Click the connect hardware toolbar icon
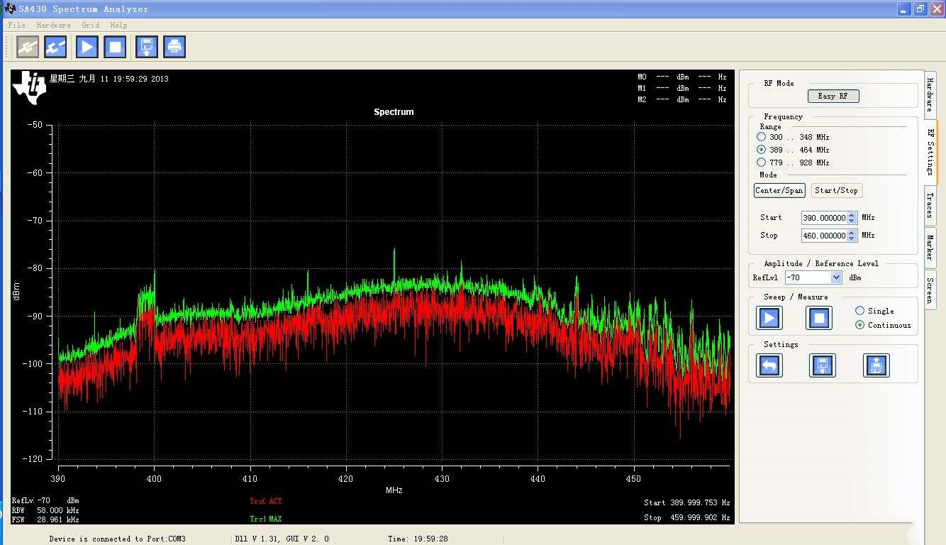Viewport: 946px width, 545px height. click(x=28, y=47)
